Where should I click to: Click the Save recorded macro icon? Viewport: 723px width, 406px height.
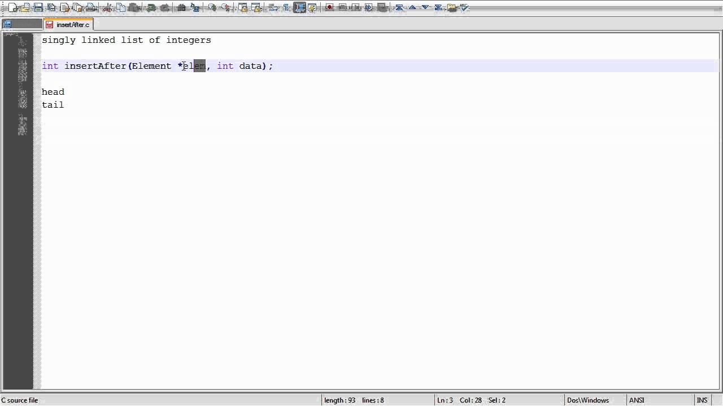pos(381,7)
